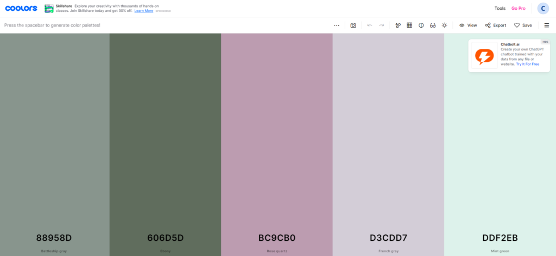
Task: Click Go Pro
Action: (519, 9)
